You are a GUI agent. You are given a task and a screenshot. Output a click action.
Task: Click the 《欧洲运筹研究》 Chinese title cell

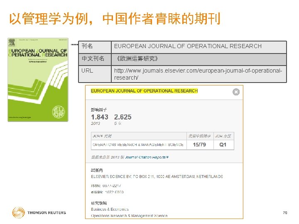coord(199,59)
